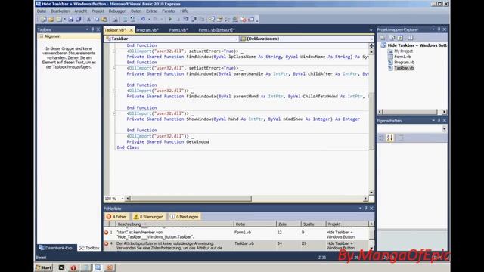Toggle auto-hide pin on Fehlerliste panel

pos(366,209)
